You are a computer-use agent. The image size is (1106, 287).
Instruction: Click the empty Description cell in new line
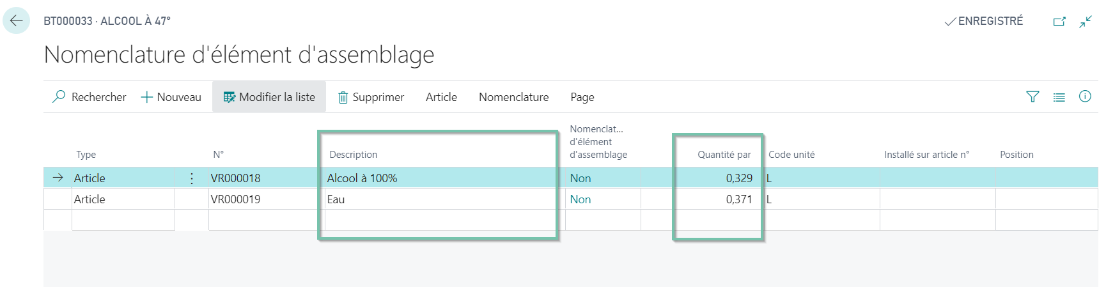point(445,221)
